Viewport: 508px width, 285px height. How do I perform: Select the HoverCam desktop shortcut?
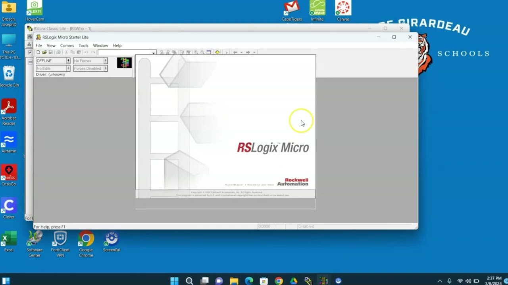[35, 11]
